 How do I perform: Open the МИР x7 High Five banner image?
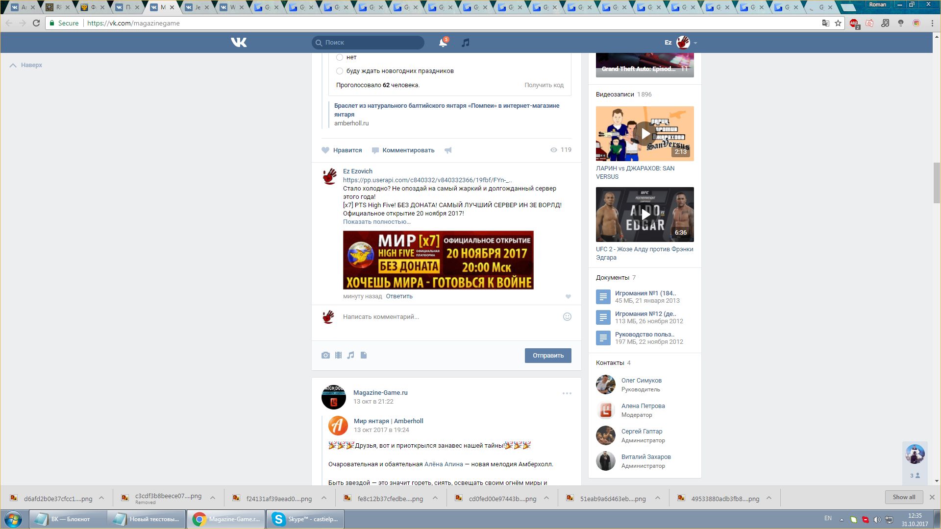coord(438,260)
